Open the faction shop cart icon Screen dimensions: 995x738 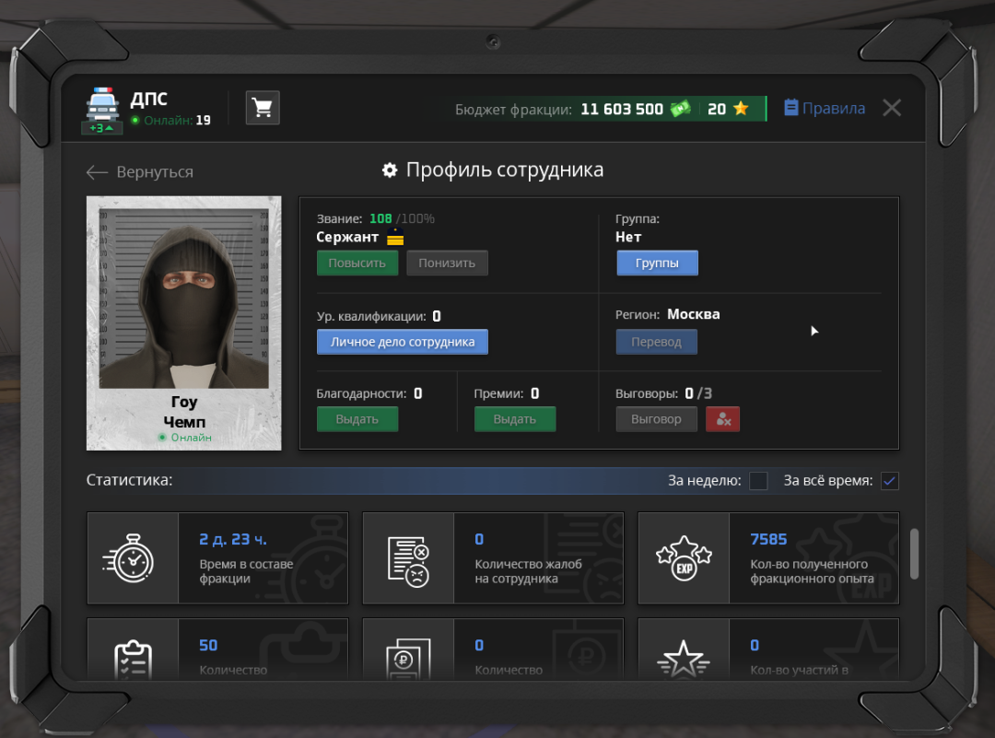click(x=262, y=107)
